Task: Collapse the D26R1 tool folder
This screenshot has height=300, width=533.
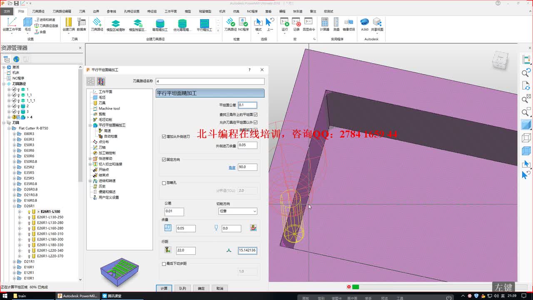Action: (x=14, y=206)
